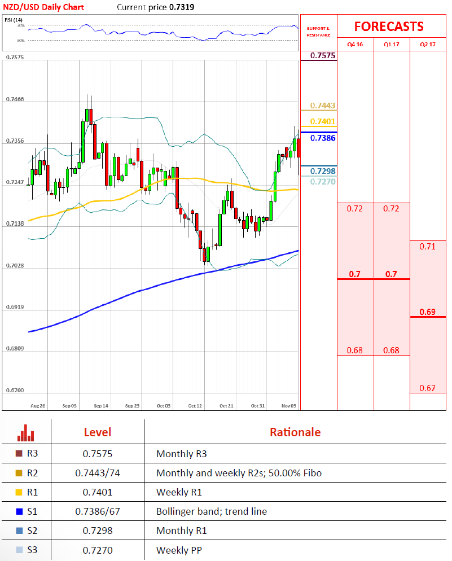The width and height of the screenshot is (452, 561).
Task: Click the Aug 26 date axis label
Action: click(x=38, y=406)
